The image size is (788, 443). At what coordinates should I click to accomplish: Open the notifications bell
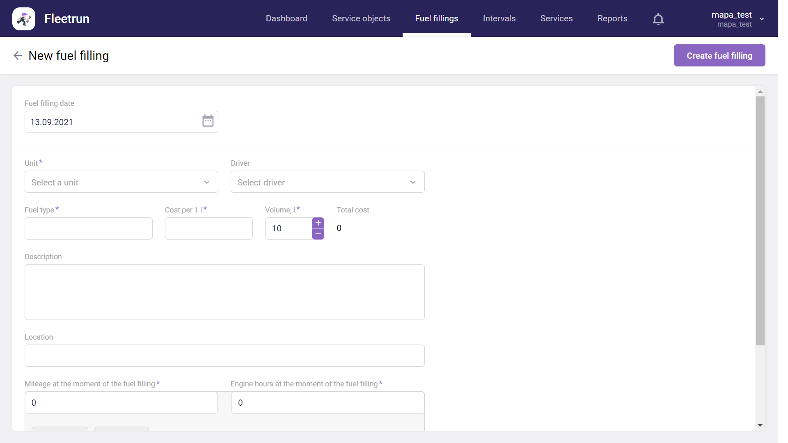coord(658,19)
